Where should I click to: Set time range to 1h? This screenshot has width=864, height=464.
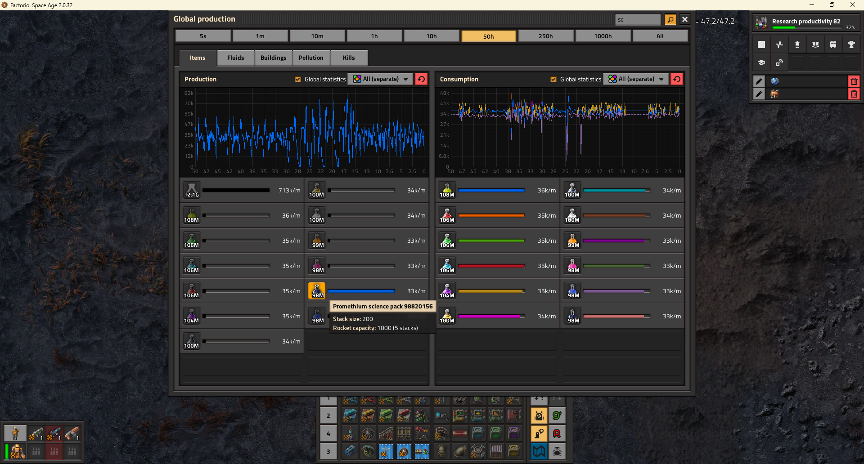pos(374,36)
